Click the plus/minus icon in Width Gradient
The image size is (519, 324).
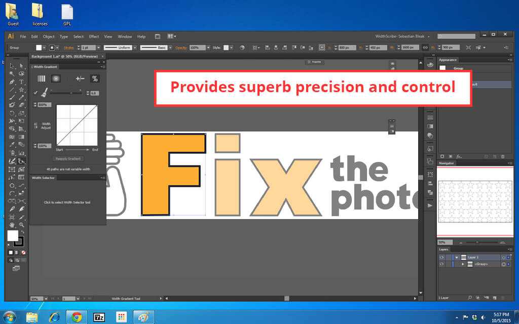(80, 78)
